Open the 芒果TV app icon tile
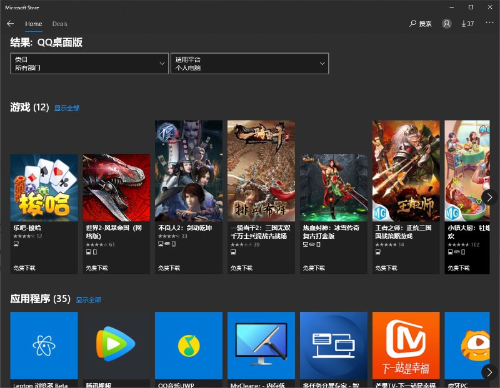Viewport: 500px width, 388px height. [406, 346]
